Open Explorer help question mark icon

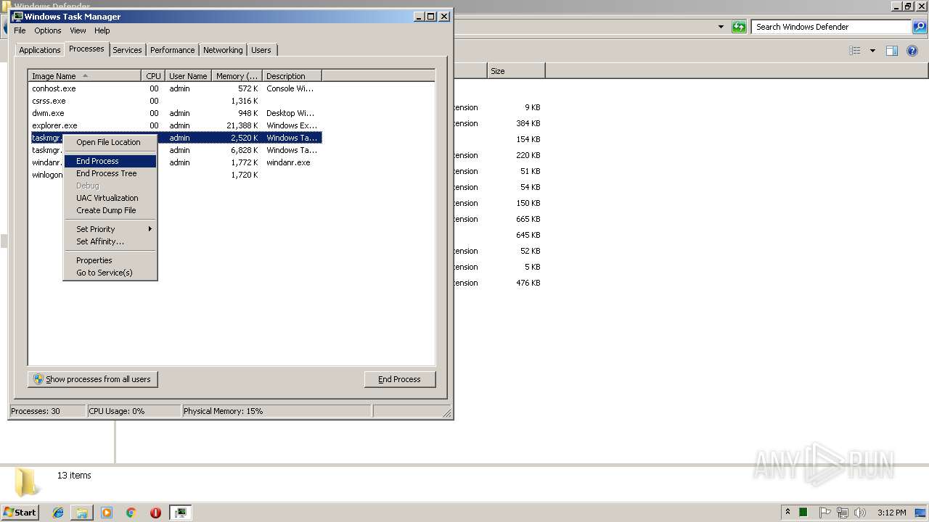(x=913, y=51)
